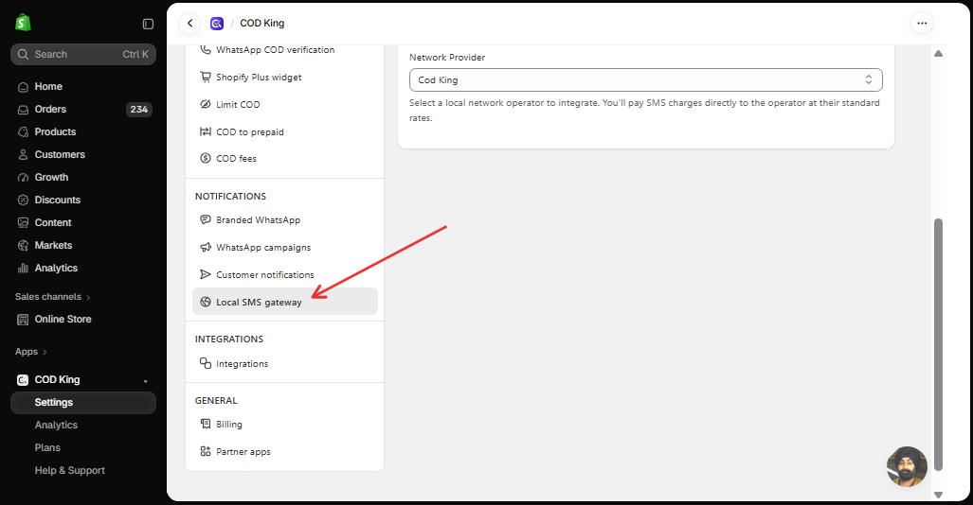The image size is (973, 505).
Task: Click the Growth icon in sidebar
Action: coord(23,178)
